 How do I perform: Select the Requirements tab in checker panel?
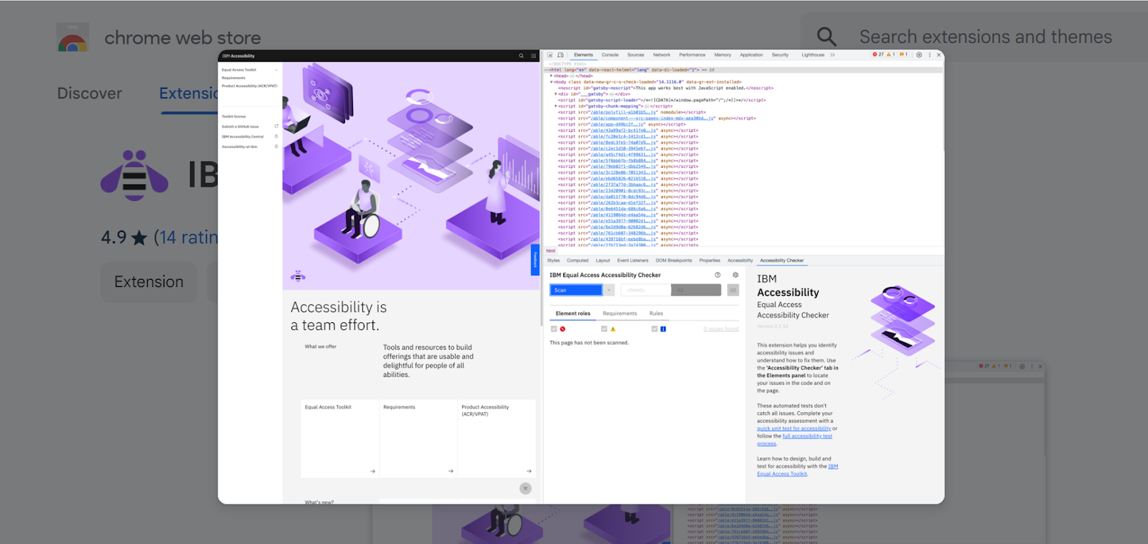[620, 314]
